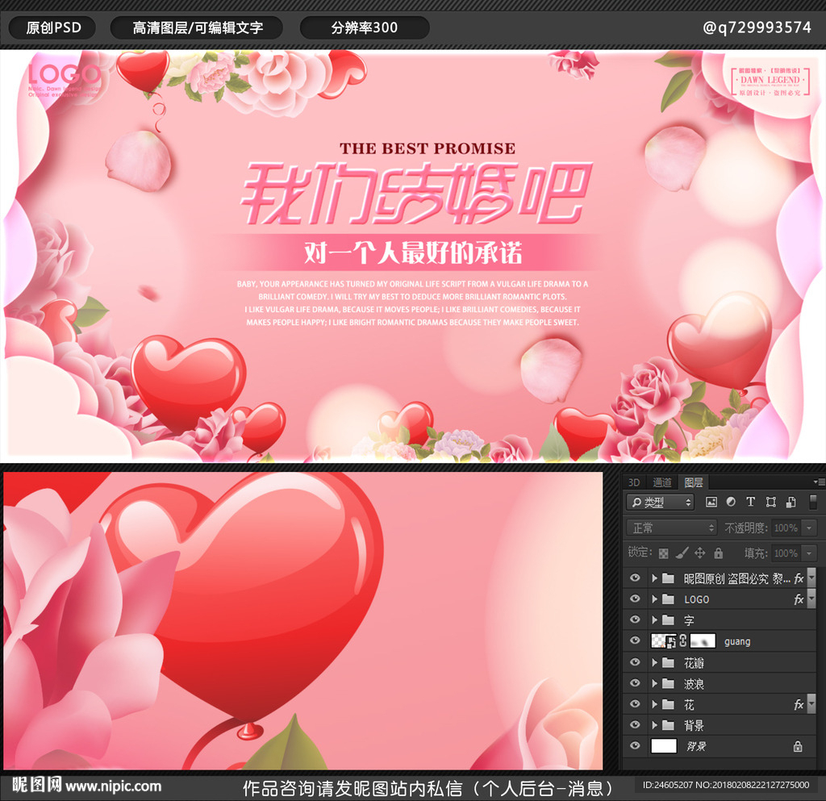Switch to the 3D tab
The image size is (826, 801).
634,483
